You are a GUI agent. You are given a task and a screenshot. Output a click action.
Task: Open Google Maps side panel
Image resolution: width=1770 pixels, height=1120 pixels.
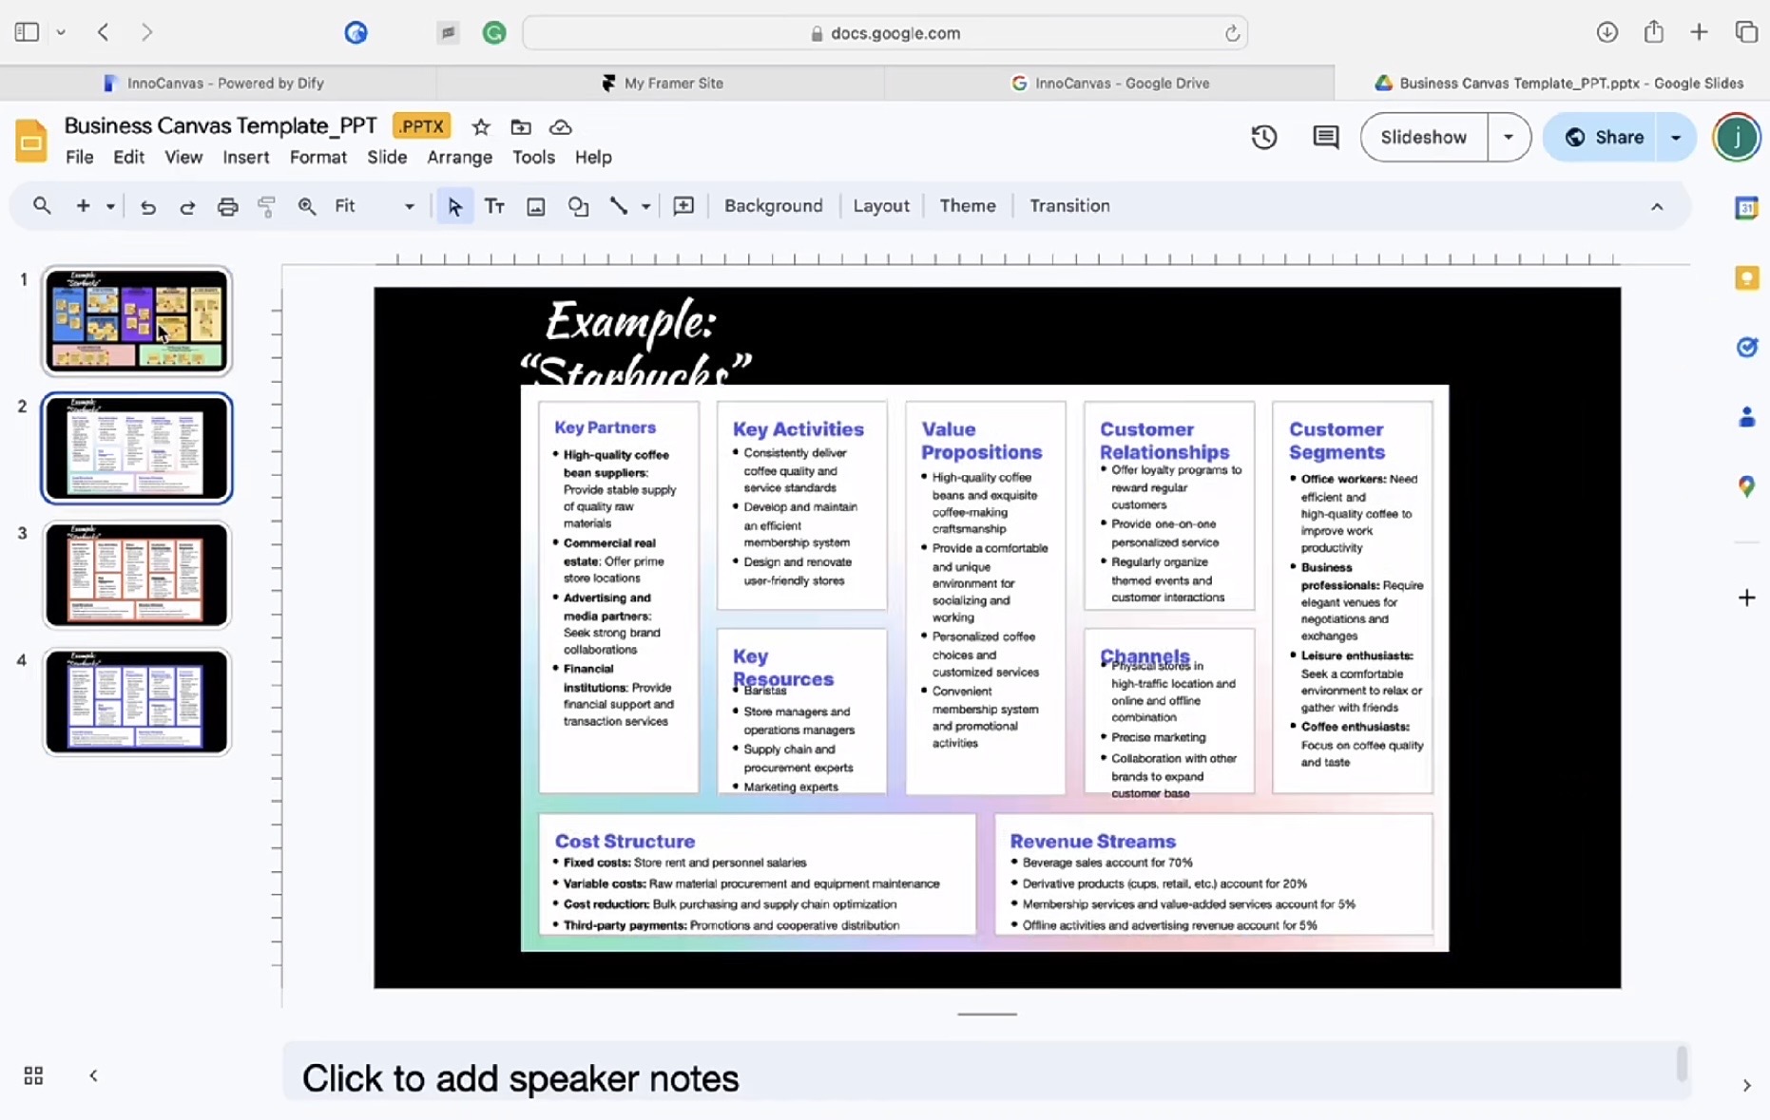click(x=1746, y=486)
